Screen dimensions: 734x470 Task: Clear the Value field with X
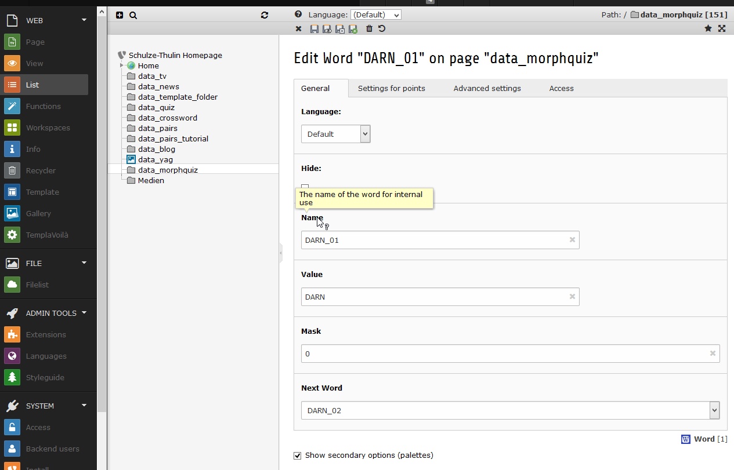coord(572,297)
